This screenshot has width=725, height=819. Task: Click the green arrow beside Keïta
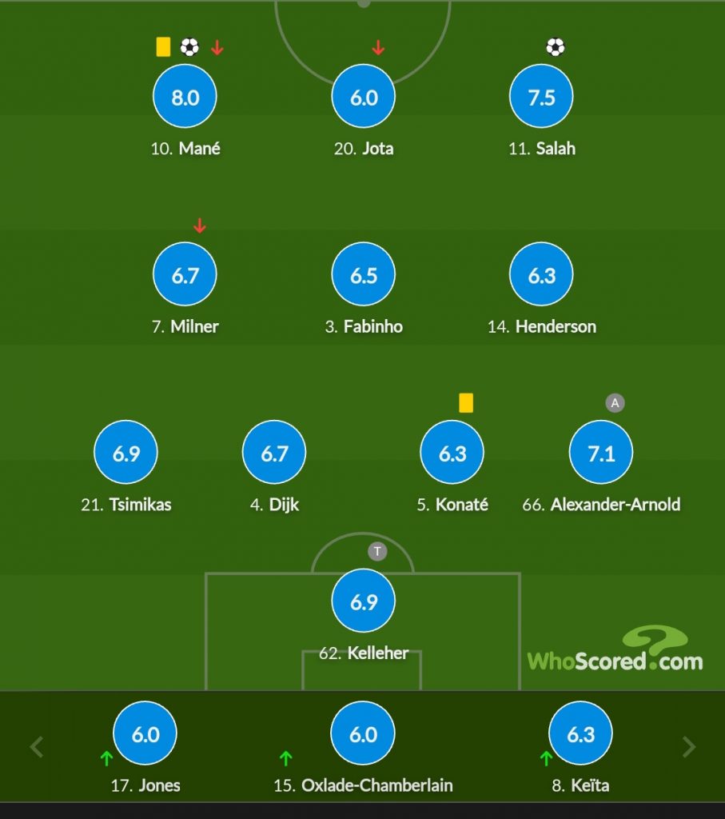coord(546,758)
